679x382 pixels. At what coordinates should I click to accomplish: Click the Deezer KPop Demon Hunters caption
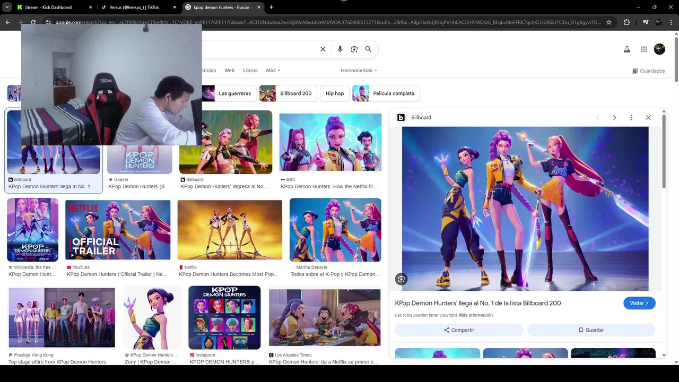[x=139, y=187]
